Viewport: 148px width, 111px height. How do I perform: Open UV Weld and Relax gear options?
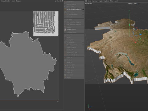83,14
